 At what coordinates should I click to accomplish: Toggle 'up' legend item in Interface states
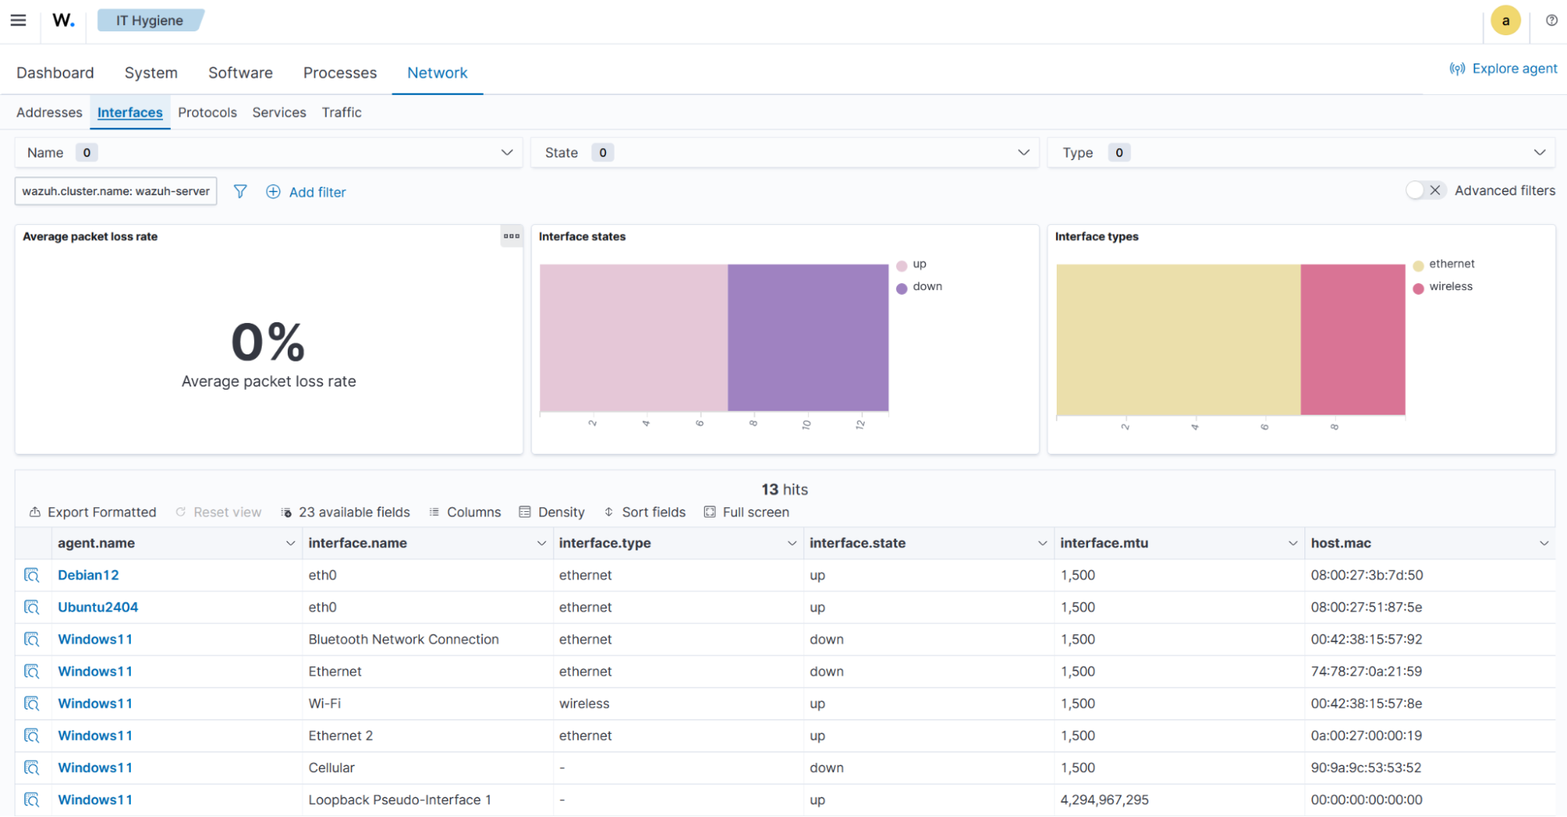[919, 264]
